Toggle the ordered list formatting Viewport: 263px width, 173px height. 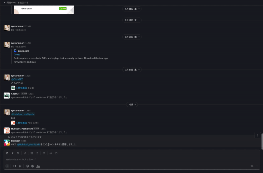coord(31,153)
